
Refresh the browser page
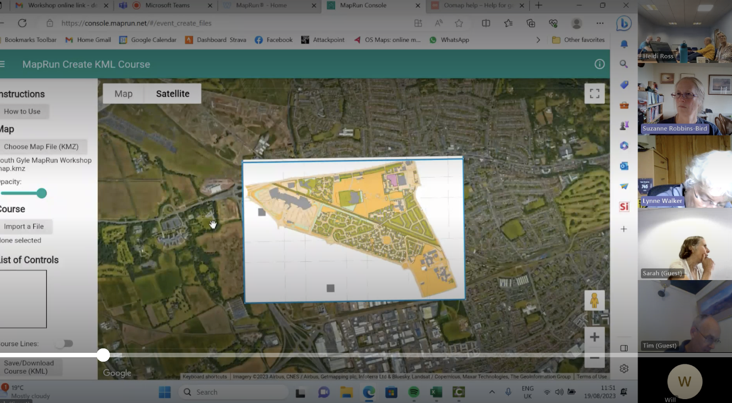22,23
